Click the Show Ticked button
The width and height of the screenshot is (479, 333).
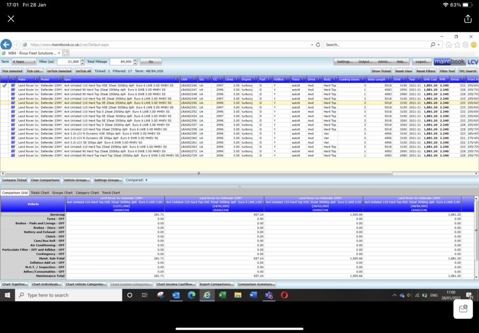[x=381, y=71]
